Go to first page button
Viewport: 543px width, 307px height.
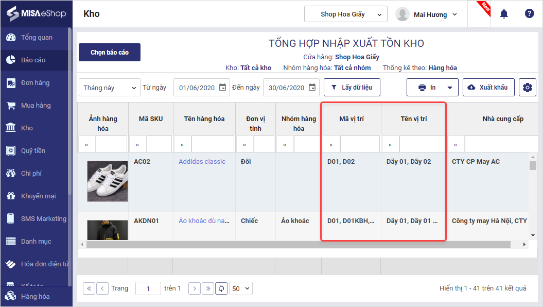click(89, 288)
